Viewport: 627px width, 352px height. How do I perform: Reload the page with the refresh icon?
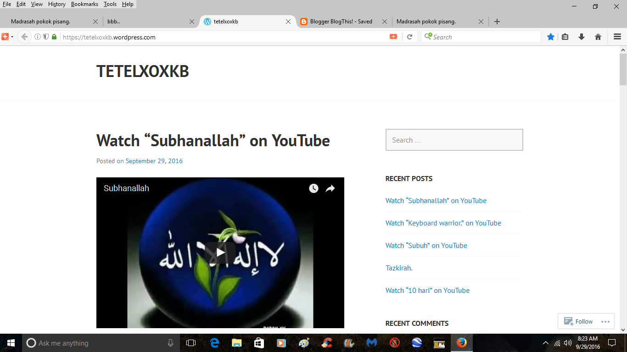pyautogui.click(x=410, y=37)
